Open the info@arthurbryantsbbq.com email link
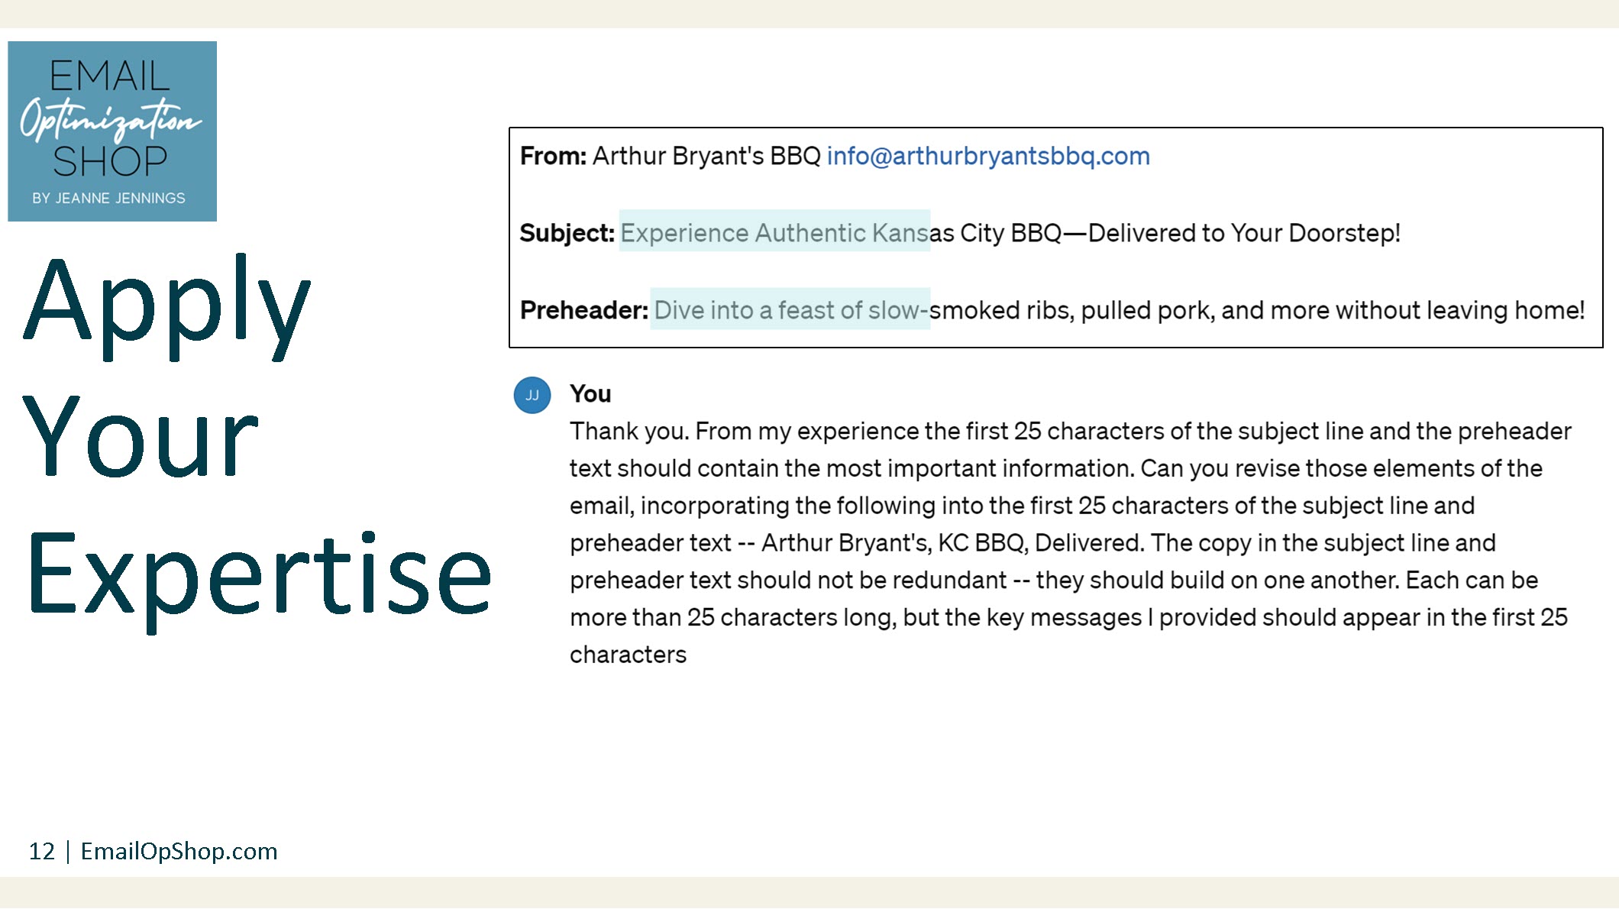Image resolution: width=1619 pixels, height=909 pixels. pyautogui.click(x=988, y=156)
